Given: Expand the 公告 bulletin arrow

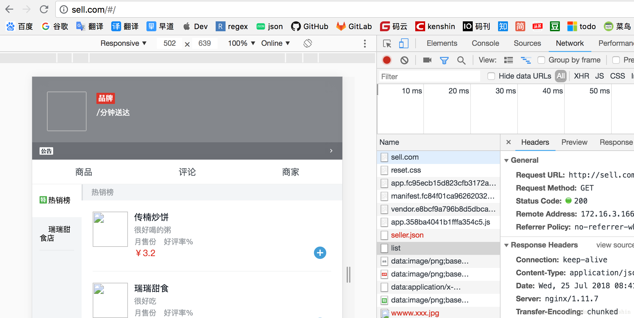Looking at the screenshot, I should click(331, 151).
